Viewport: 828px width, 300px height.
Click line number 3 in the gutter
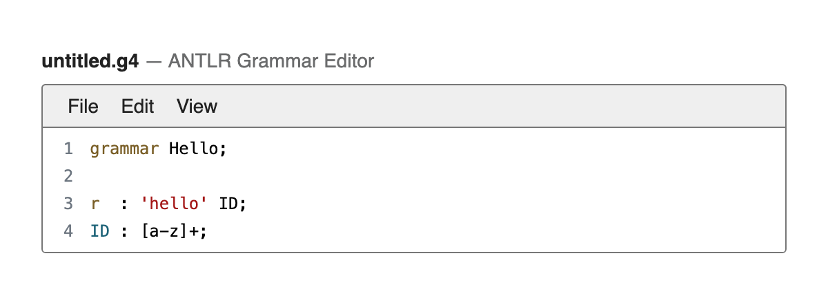coord(68,204)
